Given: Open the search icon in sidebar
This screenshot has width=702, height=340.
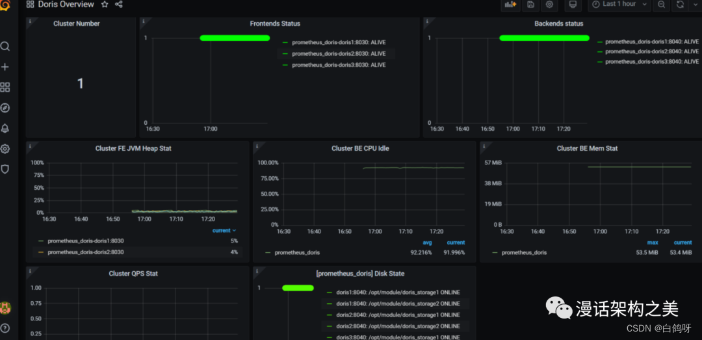Looking at the screenshot, I should pyautogui.click(x=5, y=47).
